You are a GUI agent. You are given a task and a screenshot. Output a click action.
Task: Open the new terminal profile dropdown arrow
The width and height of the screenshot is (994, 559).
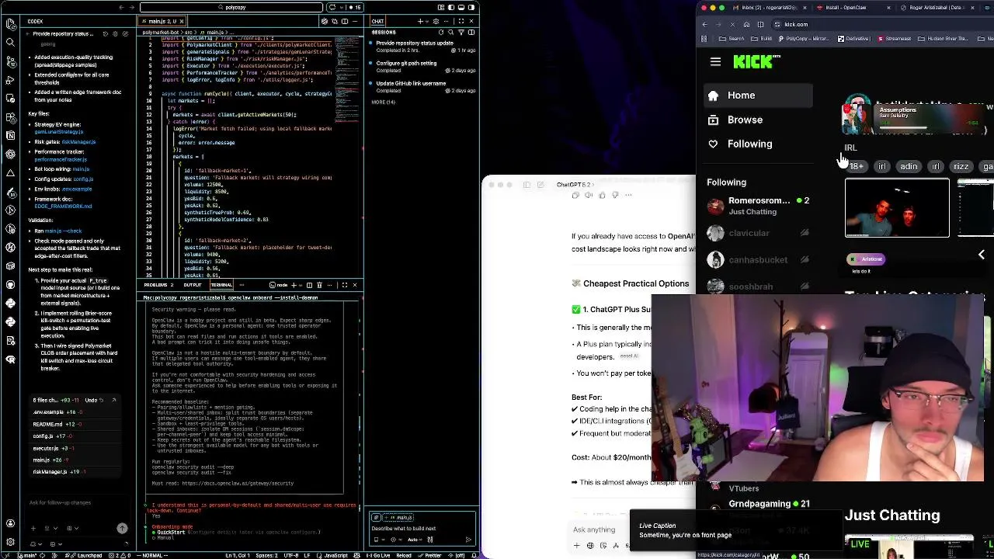point(299,285)
